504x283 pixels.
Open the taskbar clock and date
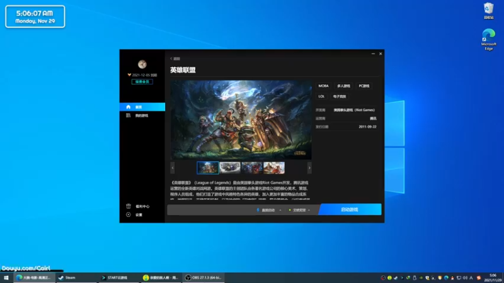click(493, 278)
